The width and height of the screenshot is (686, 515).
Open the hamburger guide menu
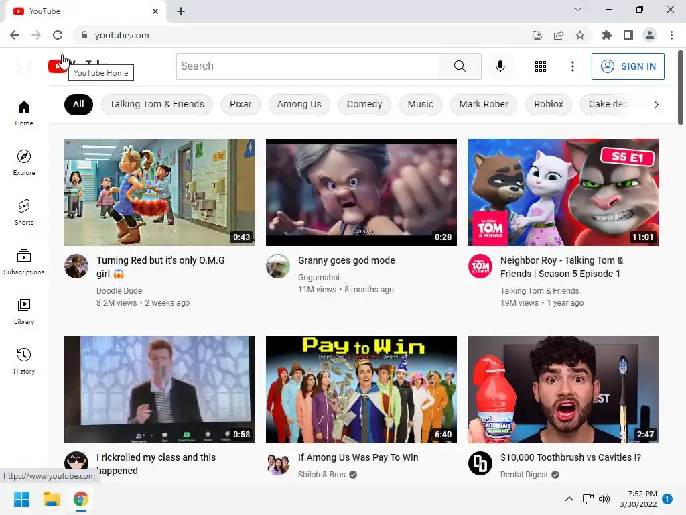pos(24,66)
